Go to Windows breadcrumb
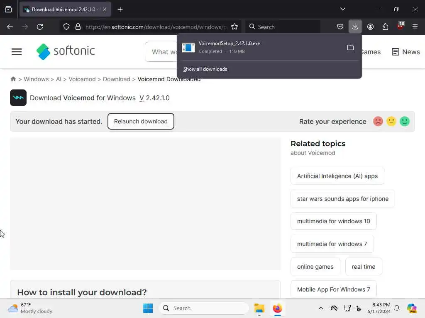The width and height of the screenshot is (425, 318). (x=37, y=79)
